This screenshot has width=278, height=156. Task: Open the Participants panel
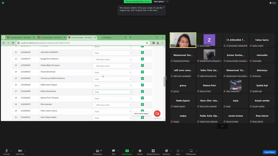[98, 152]
